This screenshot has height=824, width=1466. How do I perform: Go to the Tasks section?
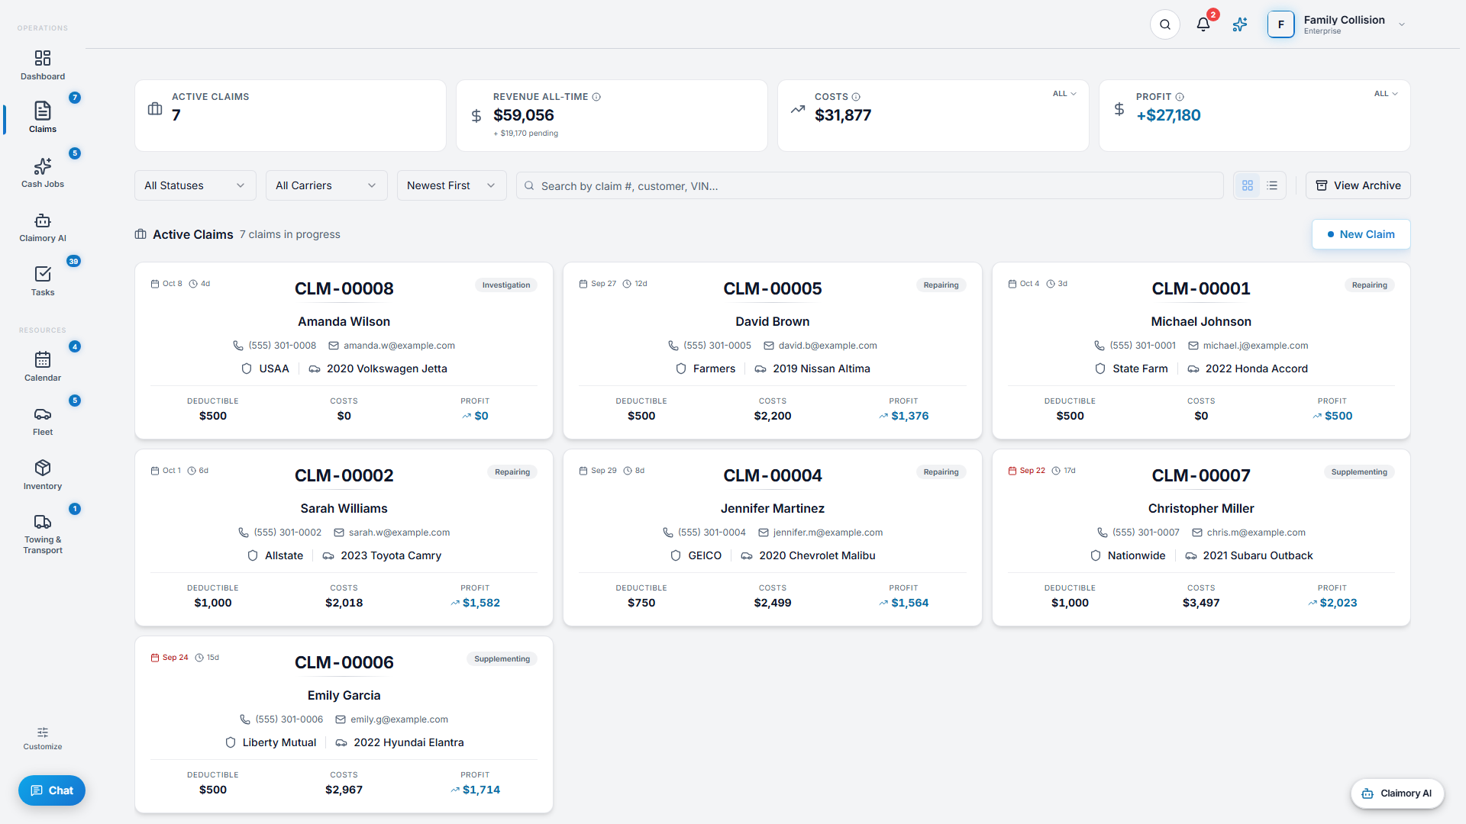[x=43, y=282]
